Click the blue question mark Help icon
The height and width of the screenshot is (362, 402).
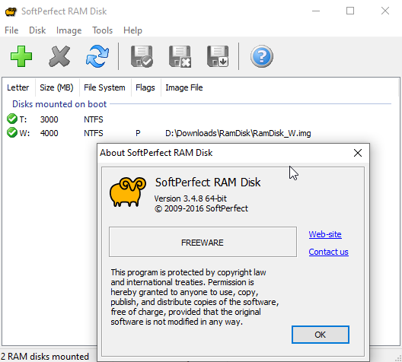pyautogui.click(x=261, y=56)
